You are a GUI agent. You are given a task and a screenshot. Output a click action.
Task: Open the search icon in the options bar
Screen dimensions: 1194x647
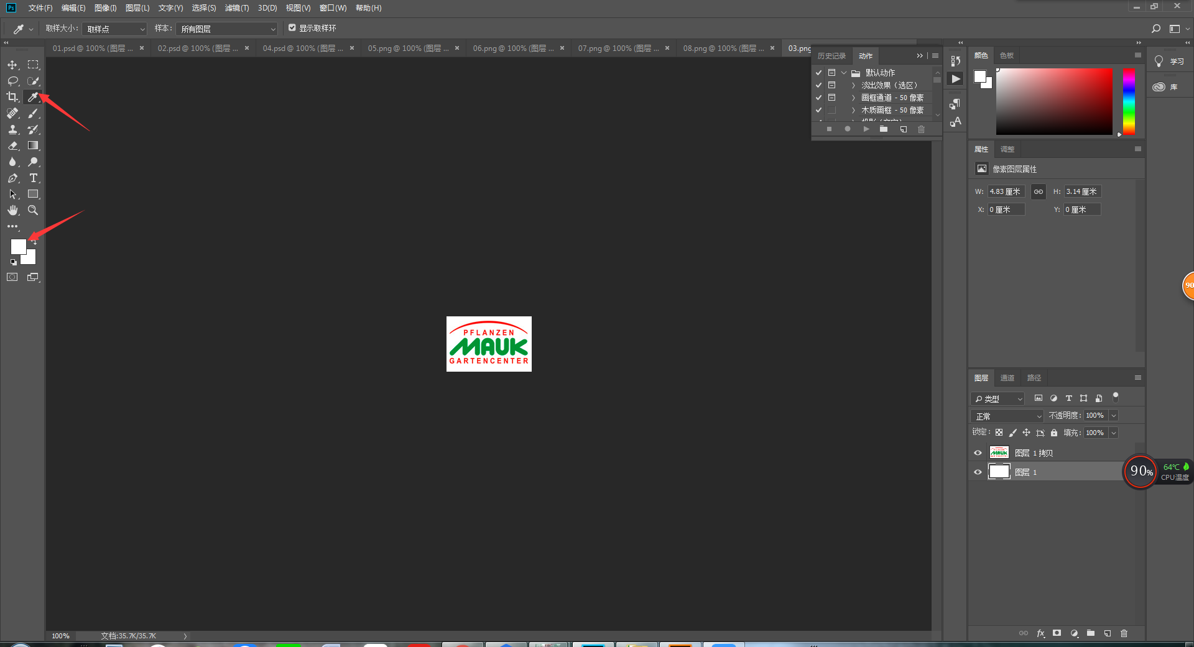tap(1155, 29)
